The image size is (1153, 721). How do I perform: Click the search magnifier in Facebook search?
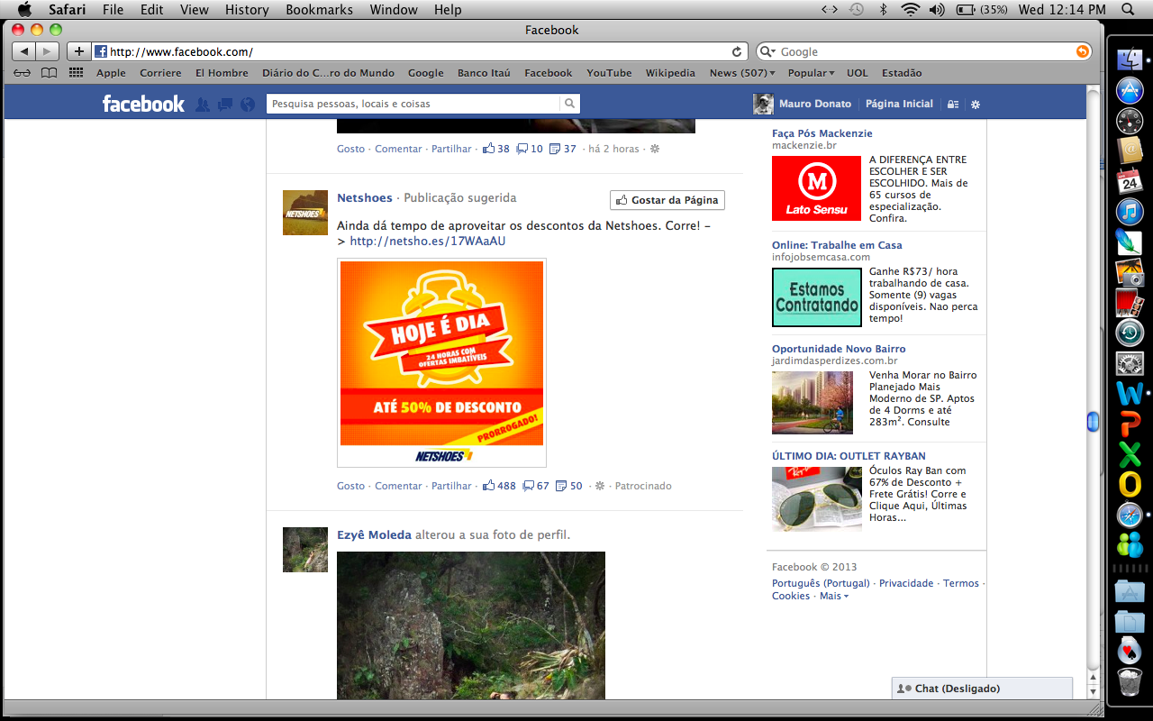[x=569, y=104]
